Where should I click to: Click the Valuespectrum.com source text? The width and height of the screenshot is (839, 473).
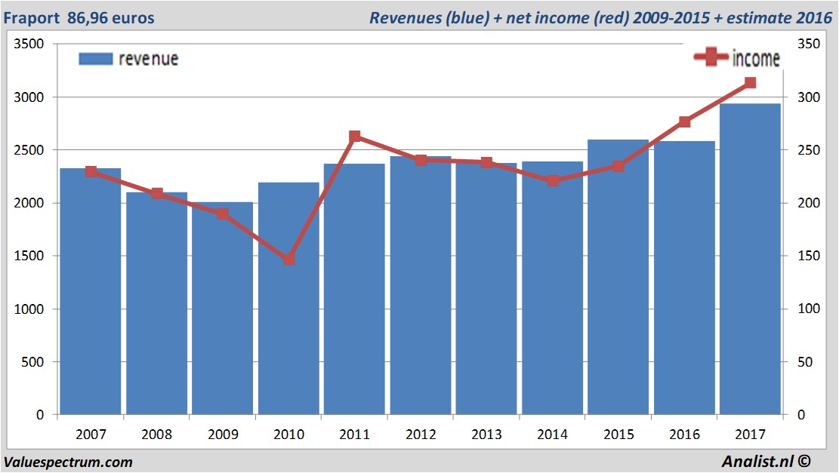(68, 462)
